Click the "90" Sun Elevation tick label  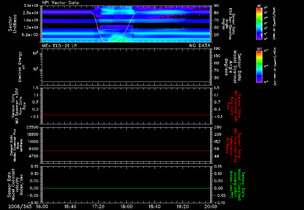click(x=216, y=6)
